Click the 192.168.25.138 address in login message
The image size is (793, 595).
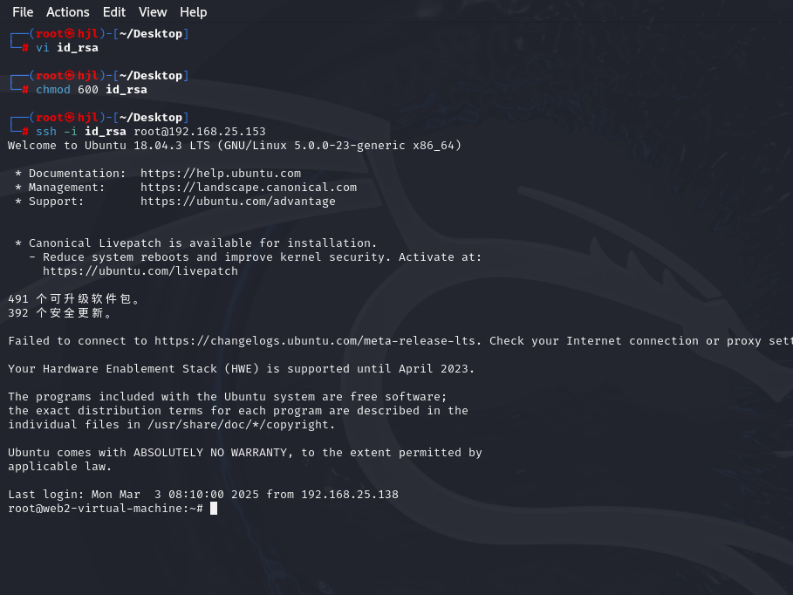coord(347,494)
